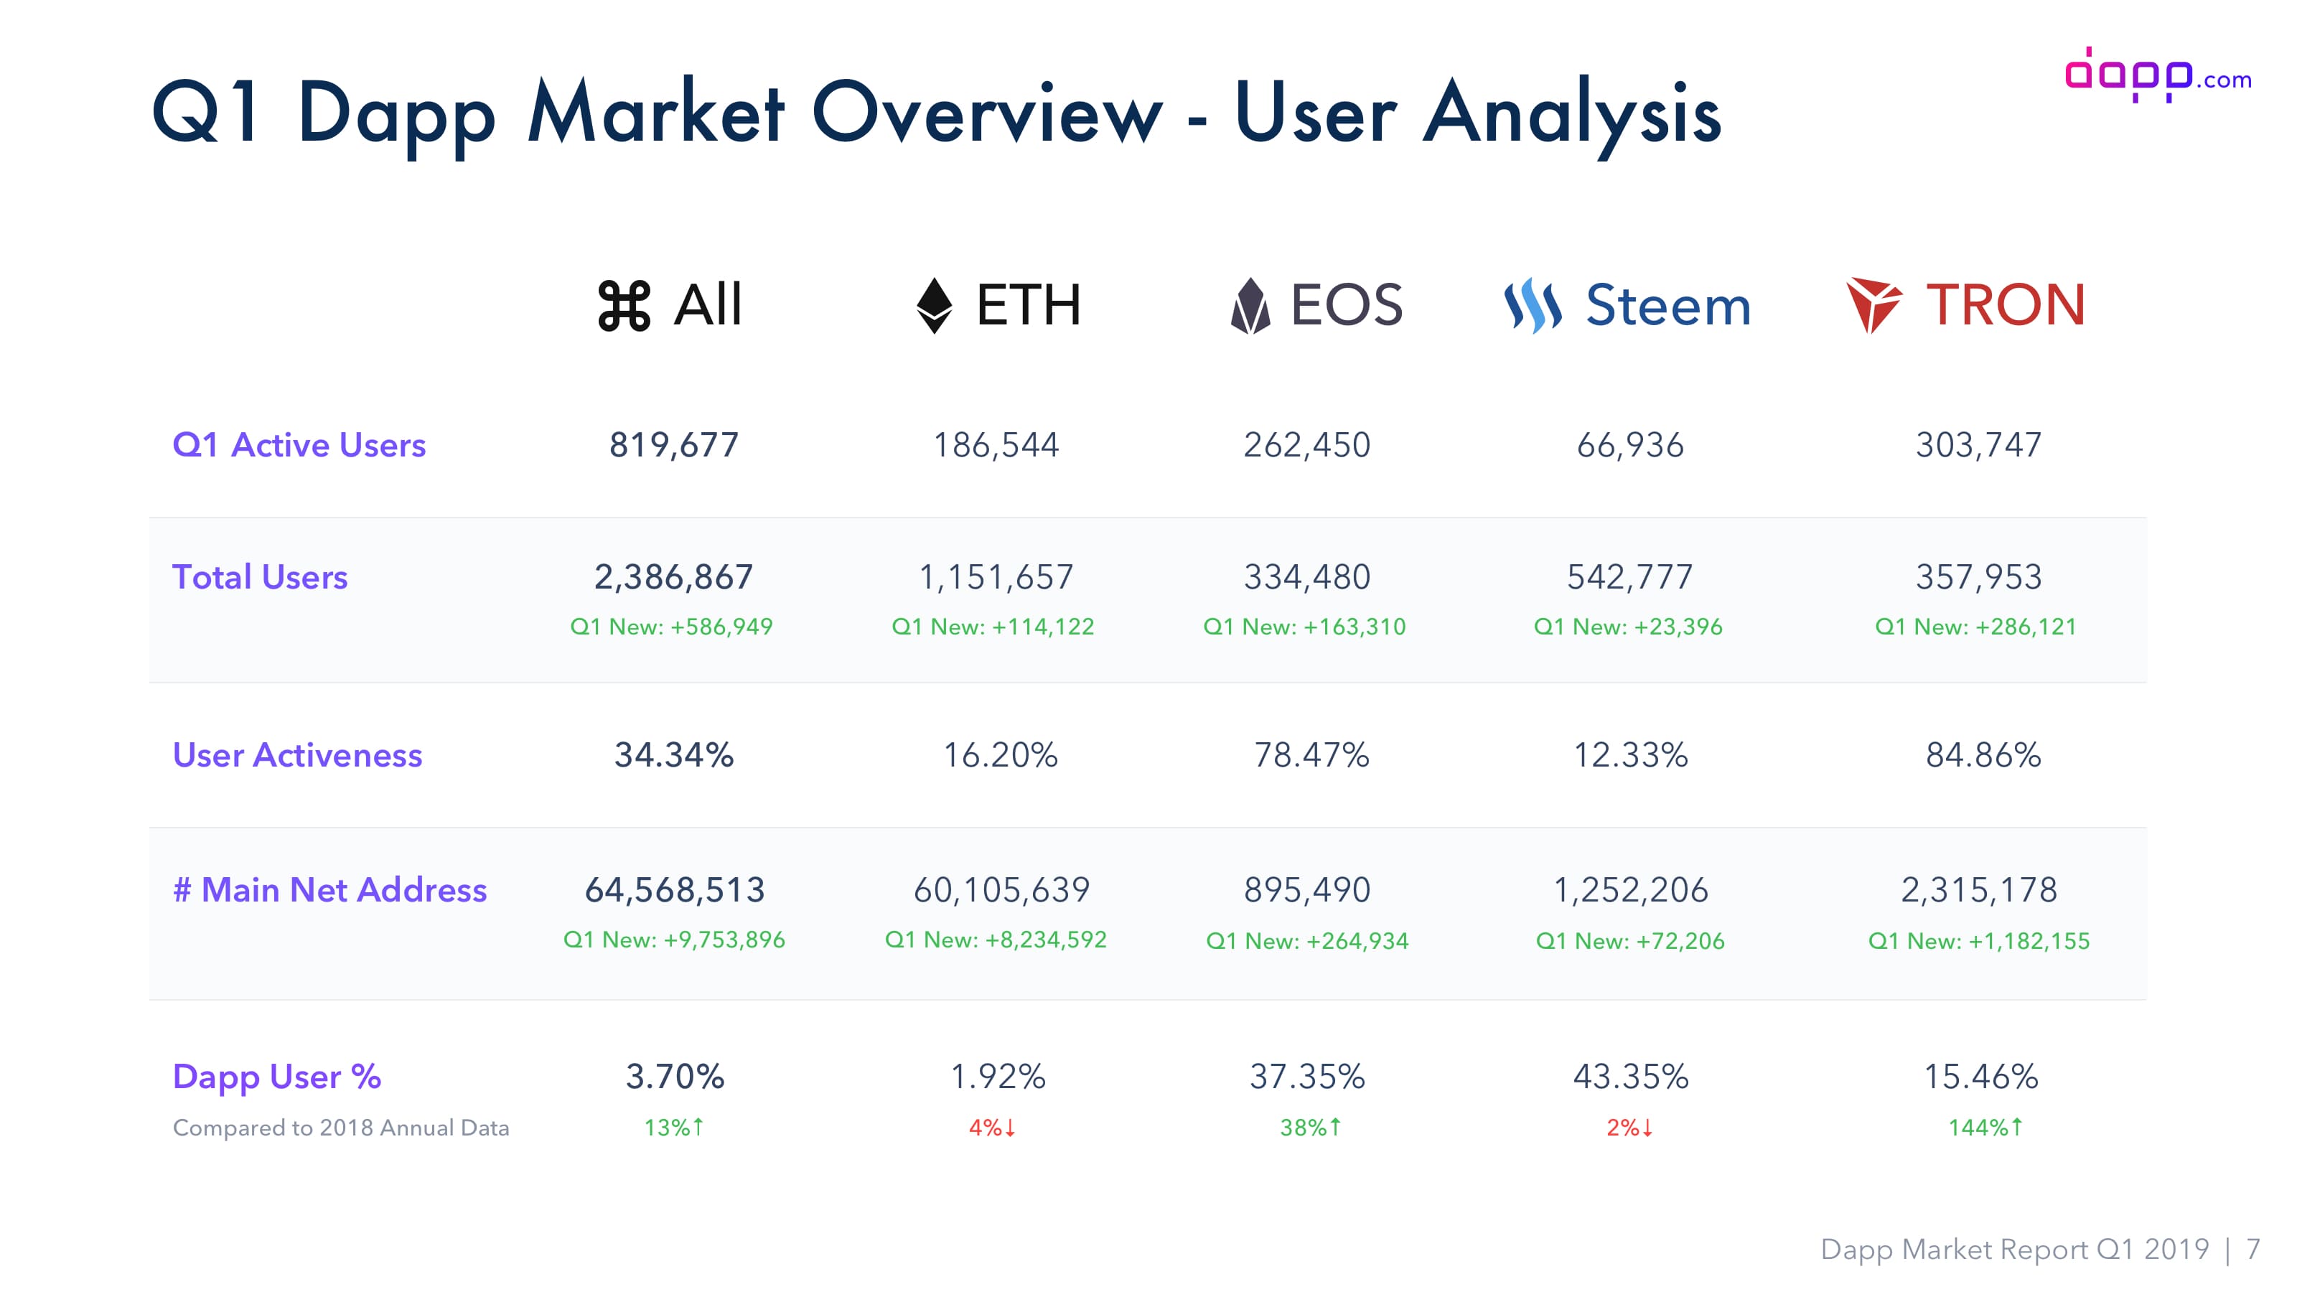Select the Q1 Active Users row label
Image resolution: width=2297 pixels, height=1292 pixels.
coord(299,444)
